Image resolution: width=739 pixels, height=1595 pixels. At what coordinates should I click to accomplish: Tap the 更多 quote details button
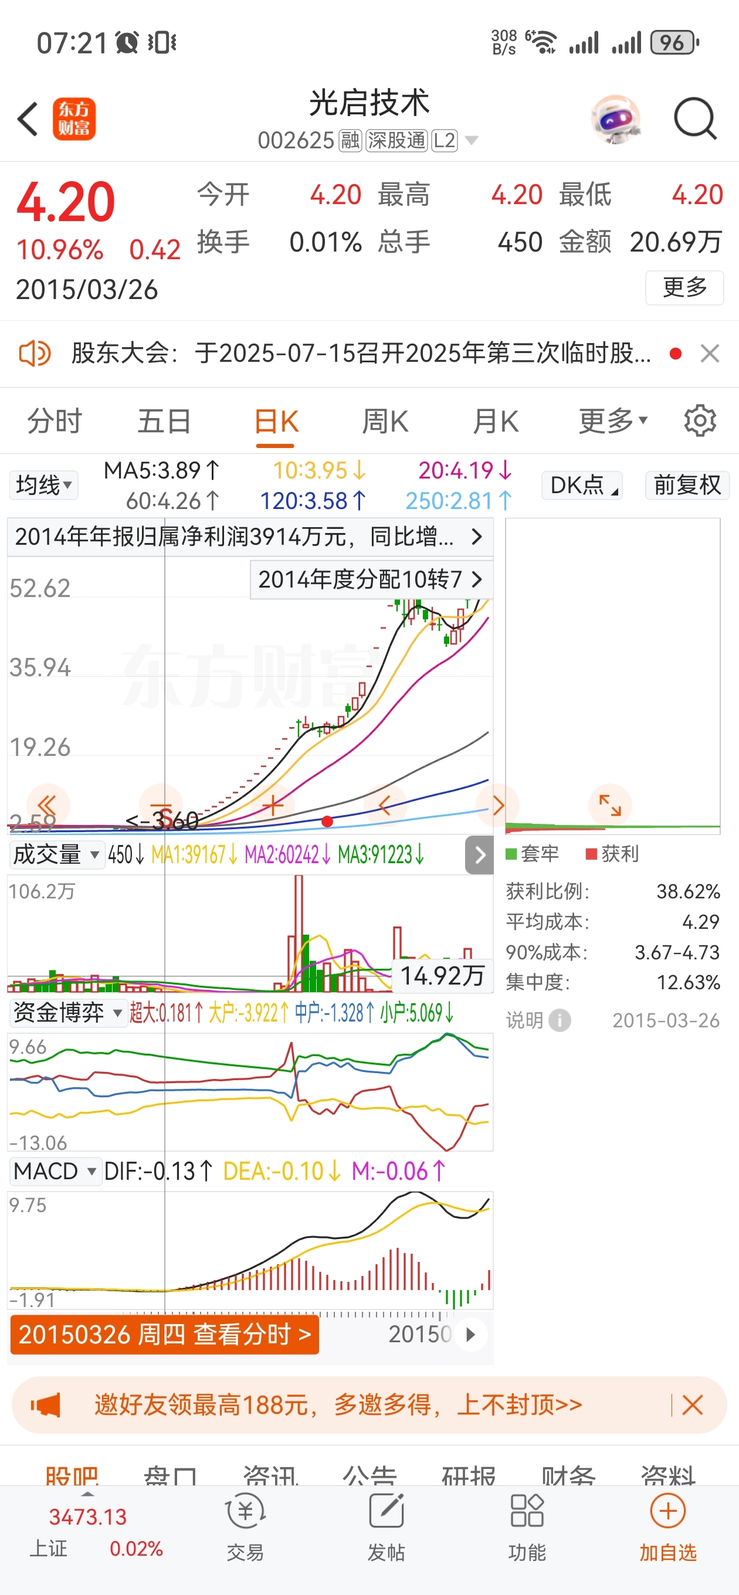pyautogui.click(x=684, y=287)
